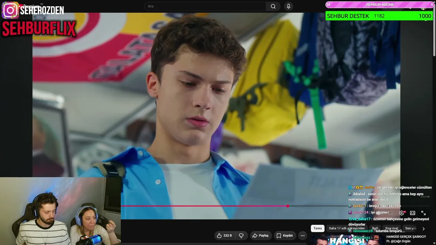Screen dimensions: 436x245
Task: Dislike the video with thumbs-down
Action: [x=241, y=235]
